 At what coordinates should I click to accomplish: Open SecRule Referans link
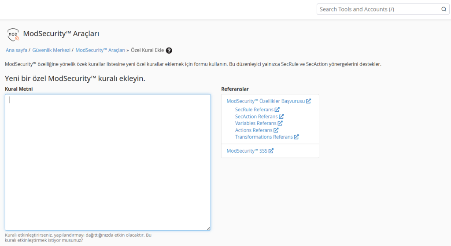pos(254,110)
